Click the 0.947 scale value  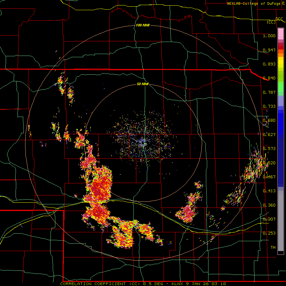point(269,50)
